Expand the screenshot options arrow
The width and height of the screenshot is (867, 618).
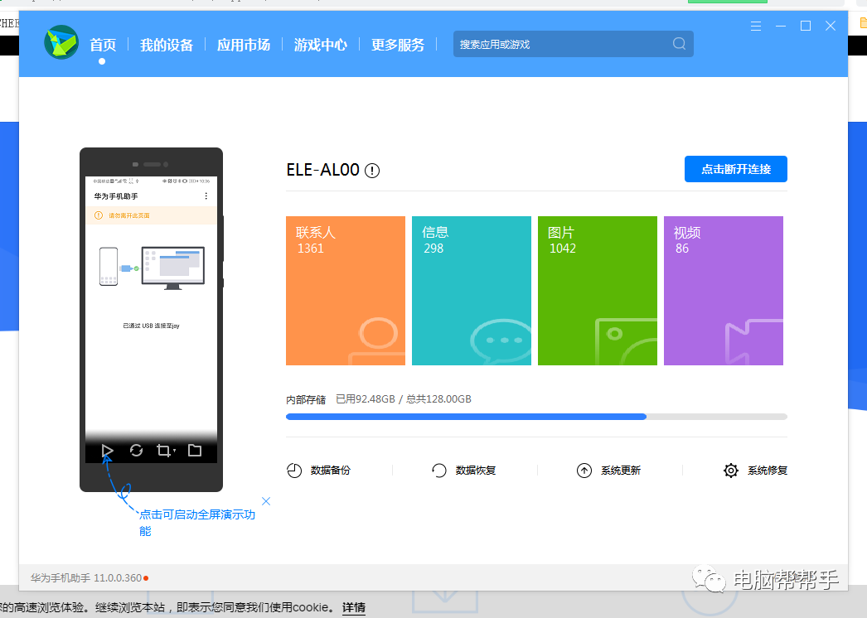pyautogui.click(x=174, y=451)
